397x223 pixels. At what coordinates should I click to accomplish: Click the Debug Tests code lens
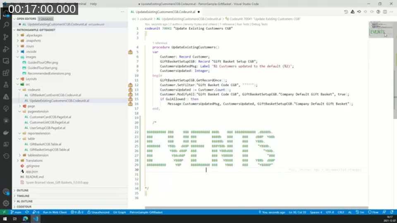[x=259, y=24]
